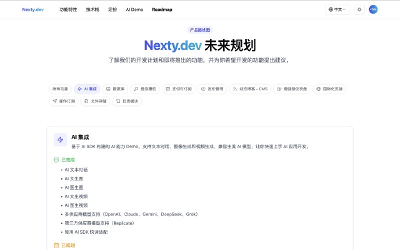
Task: Open the 功能特性 nav item
Action: click(x=68, y=9)
